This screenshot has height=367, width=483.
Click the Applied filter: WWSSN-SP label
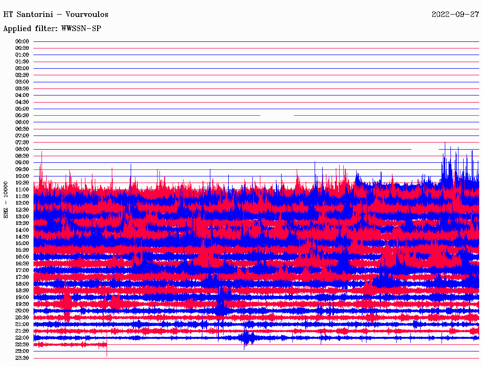pos(52,29)
